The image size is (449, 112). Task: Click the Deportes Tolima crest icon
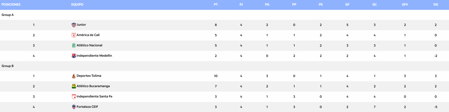[74, 76]
